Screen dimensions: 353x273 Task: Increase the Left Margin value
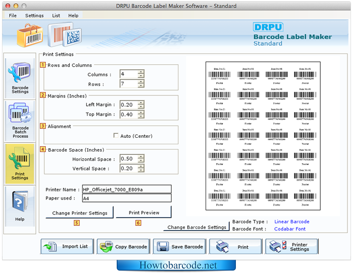[x=141, y=102]
